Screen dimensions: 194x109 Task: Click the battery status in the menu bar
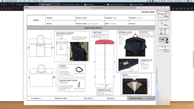pyautogui.click(x=170, y=1)
